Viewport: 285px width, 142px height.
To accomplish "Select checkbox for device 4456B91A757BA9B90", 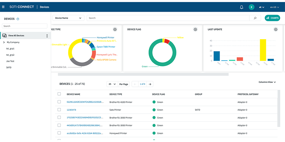I will (59, 125).
